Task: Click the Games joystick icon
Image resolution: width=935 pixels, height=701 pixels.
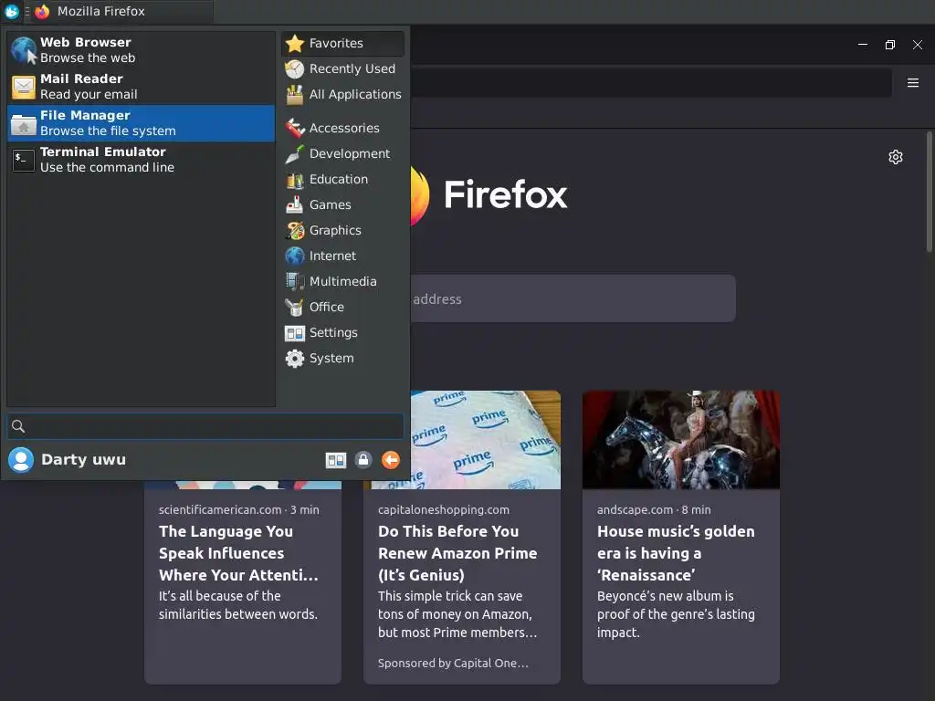Action: [x=295, y=205]
